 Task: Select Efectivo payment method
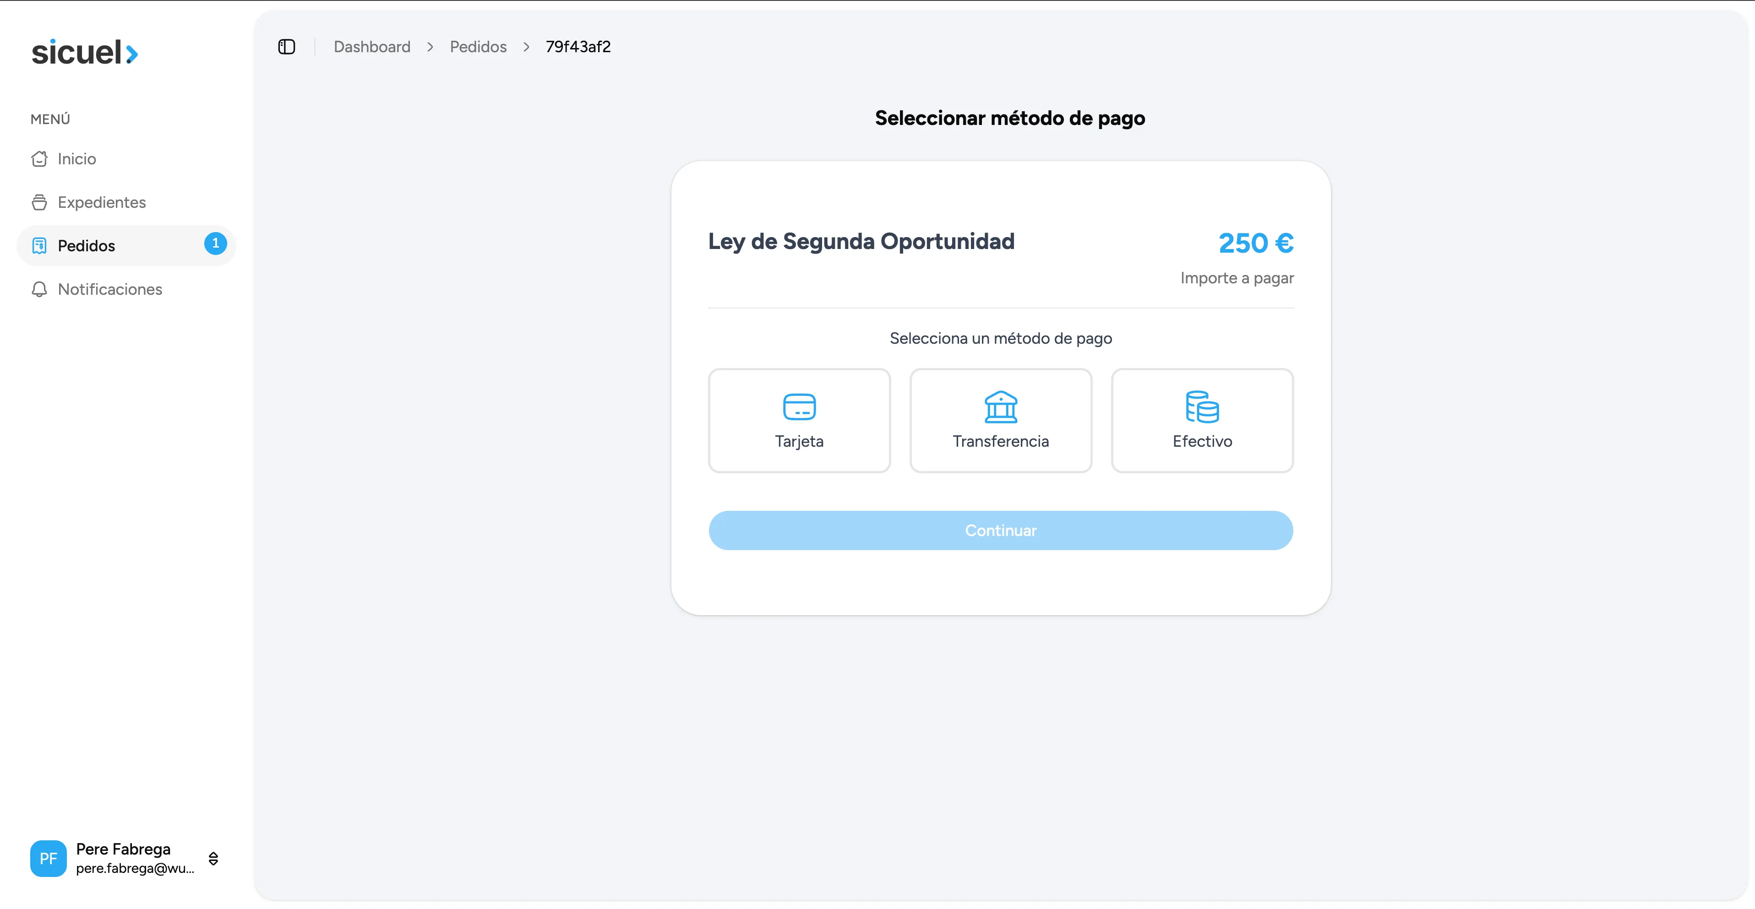pyautogui.click(x=1203, y=420)
